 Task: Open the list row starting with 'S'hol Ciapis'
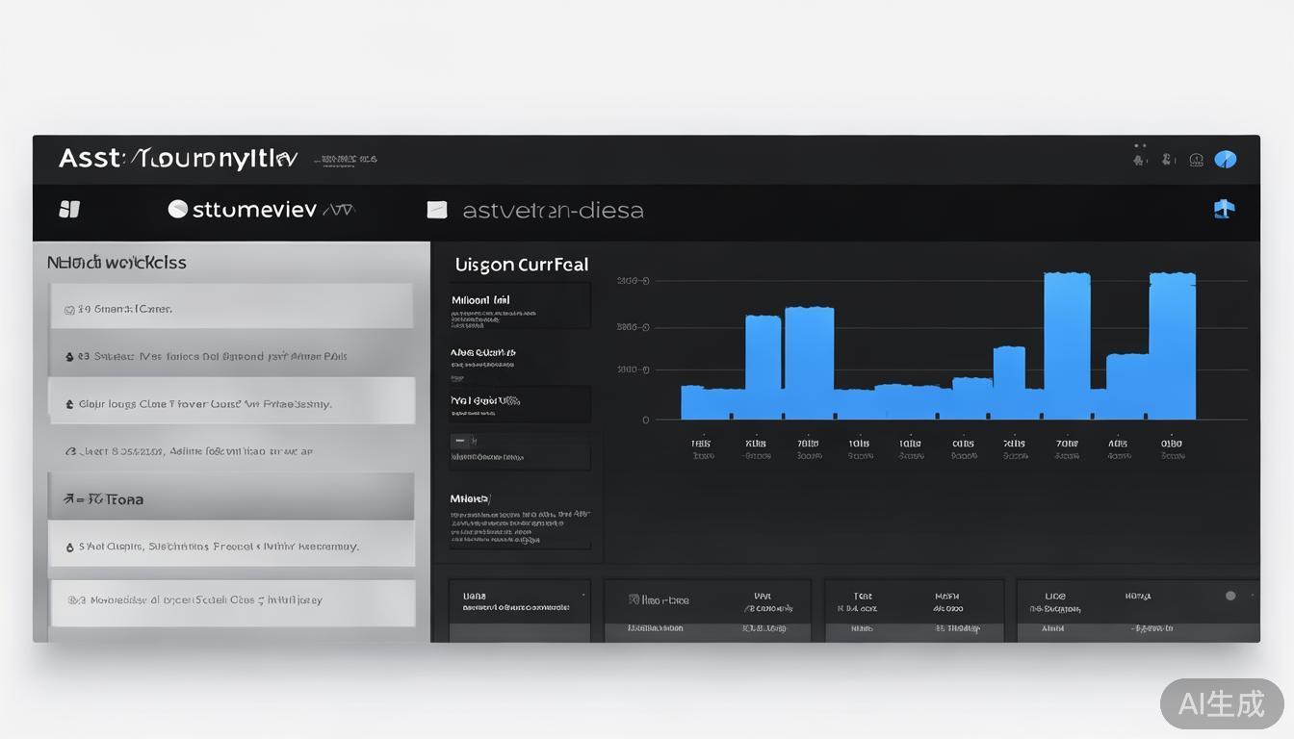[x=231, y=547]
